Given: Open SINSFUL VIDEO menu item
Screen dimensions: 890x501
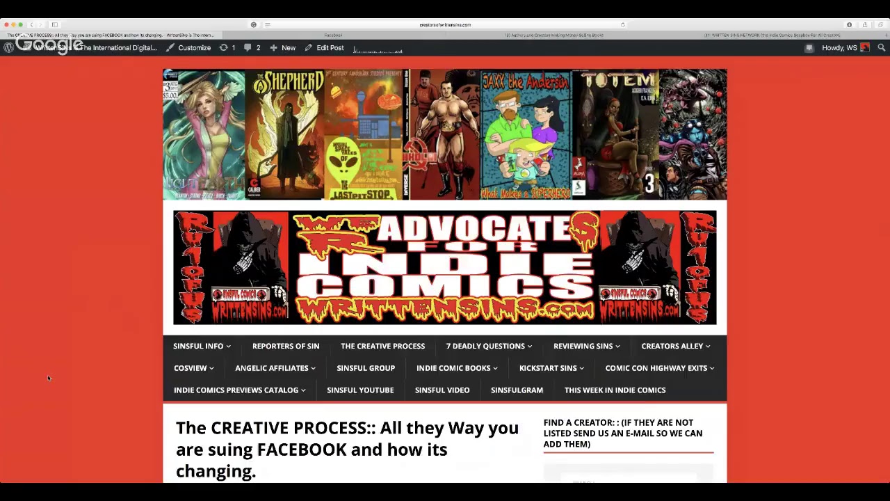Looking at the screenshot, I should click(442, 390).
